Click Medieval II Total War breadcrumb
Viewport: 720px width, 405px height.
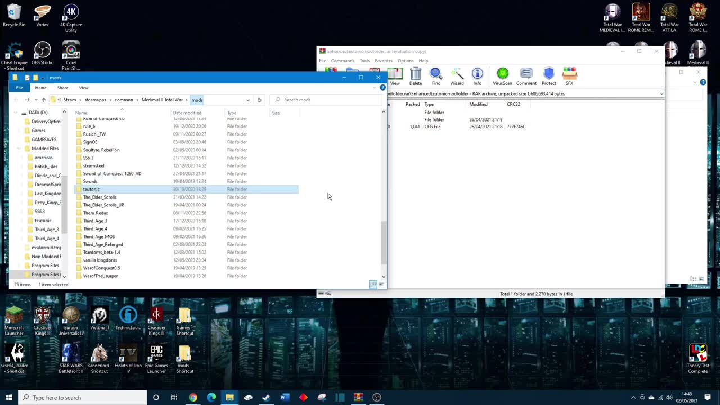coord(162,100)
